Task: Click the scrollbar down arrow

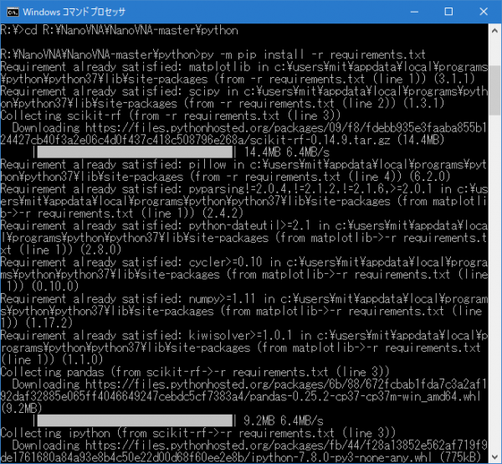Action: click(494, 456)
